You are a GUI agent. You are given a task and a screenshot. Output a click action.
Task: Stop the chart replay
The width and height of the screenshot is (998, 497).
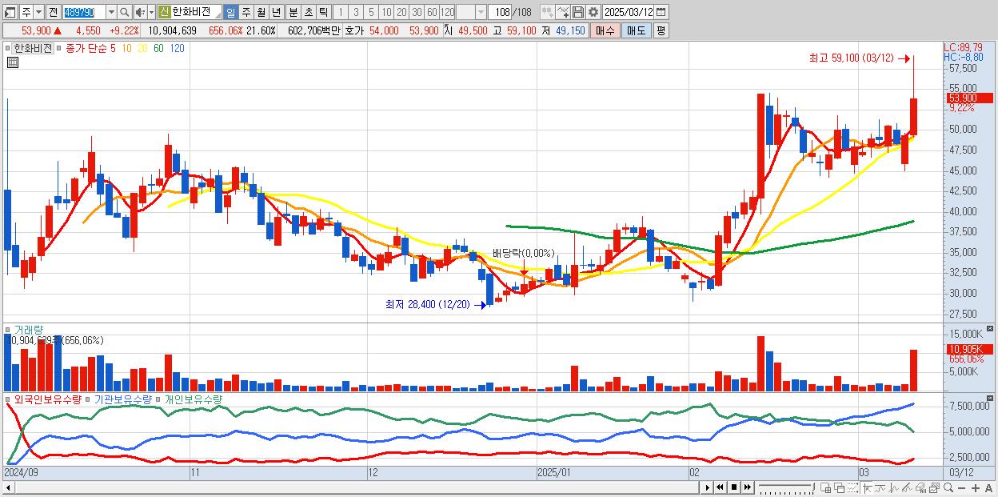tap(733, 487)
